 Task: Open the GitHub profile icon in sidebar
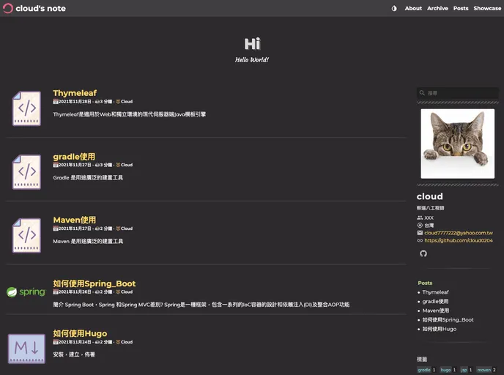click(423, 253)
